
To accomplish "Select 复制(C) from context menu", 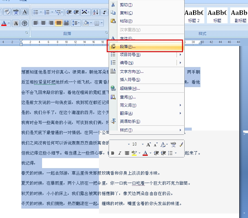I will click(x=146, y=13).
